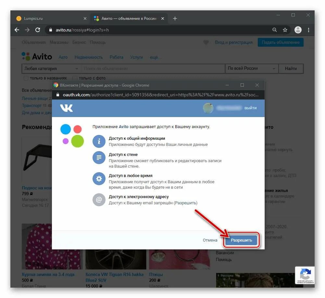
Task: Click the (Разрешить) email access link
Action: (x=185, y=203)
